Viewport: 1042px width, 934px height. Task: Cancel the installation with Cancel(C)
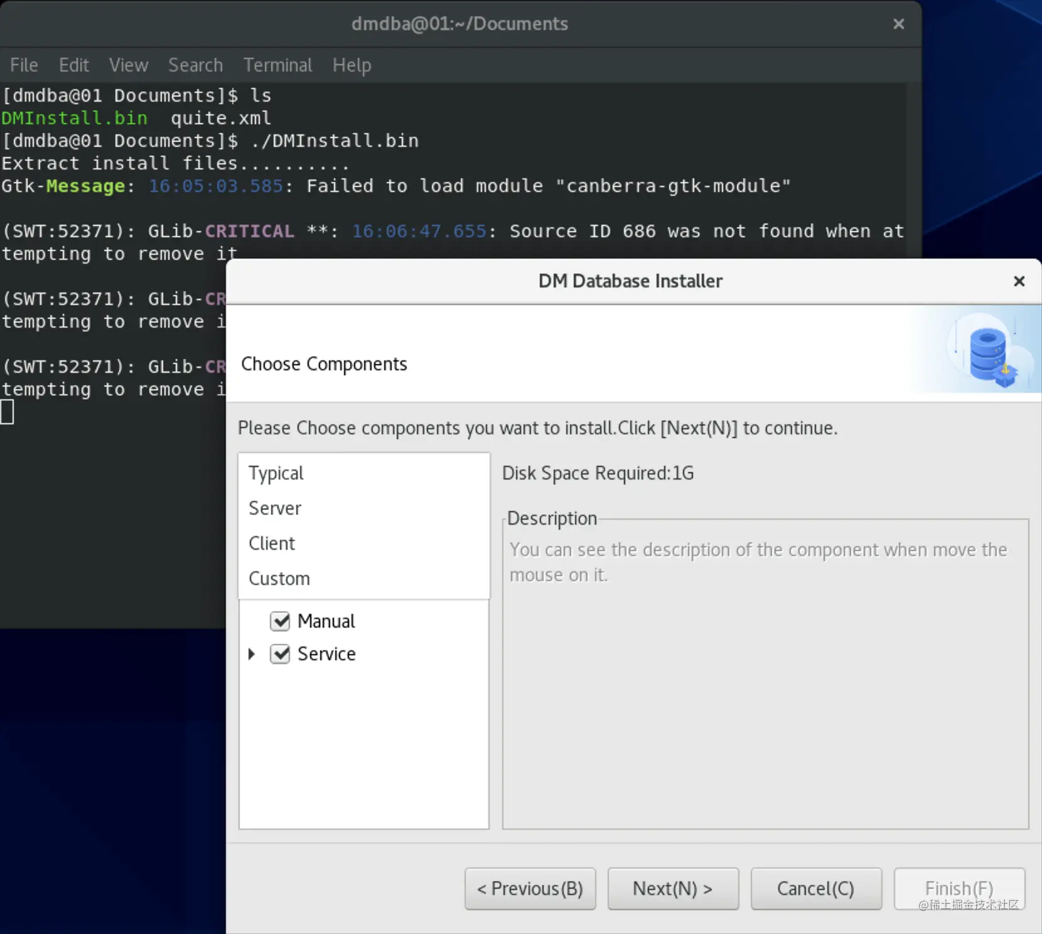816,889
